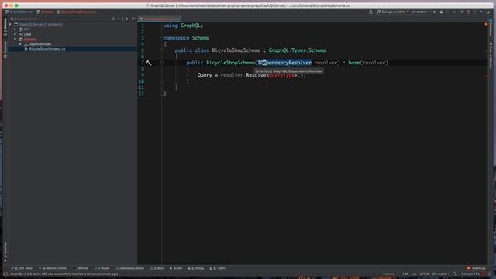Viewport: 496px width, 279px height.
Task: Click the collapse-all icon in Explorer toolbar
Action: point(119,19)
